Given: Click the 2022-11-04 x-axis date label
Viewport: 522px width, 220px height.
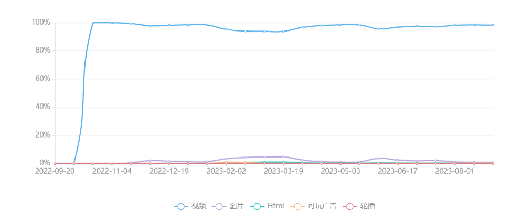Looking at the screenshot, I should coord(111,171).
